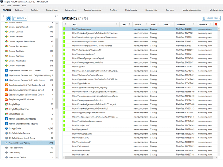Click the search pin icon in artifacts panel
The image size is (223, 167).
56,16
